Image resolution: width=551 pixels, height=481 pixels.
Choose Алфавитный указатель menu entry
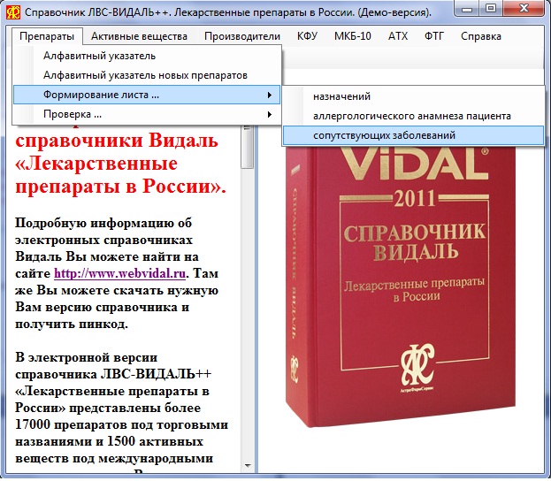coord(147,56)
